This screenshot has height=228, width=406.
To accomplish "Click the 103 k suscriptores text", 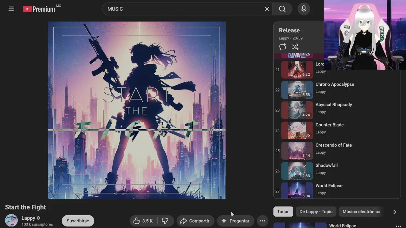I will (37, 224).
